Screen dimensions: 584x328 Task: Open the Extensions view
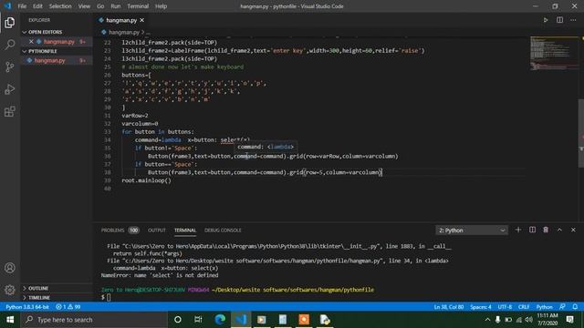click(10, 111)
